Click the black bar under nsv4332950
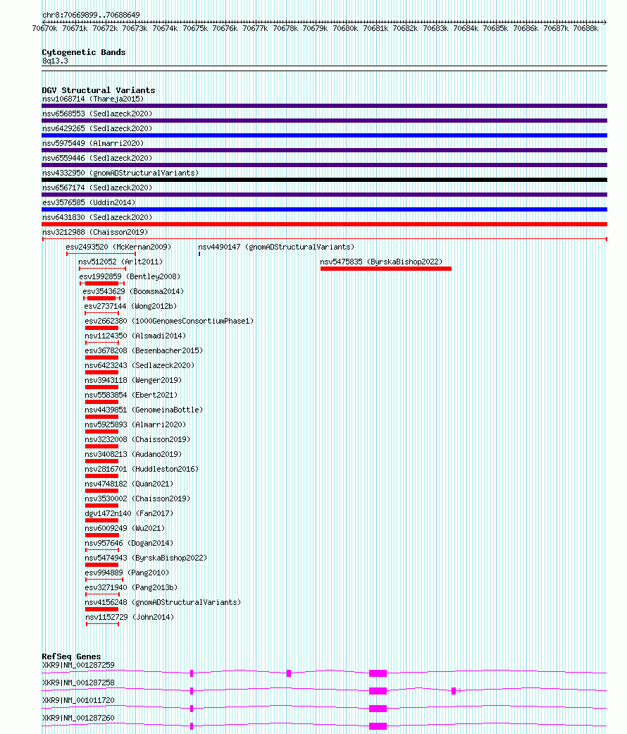 pos(325,180)
